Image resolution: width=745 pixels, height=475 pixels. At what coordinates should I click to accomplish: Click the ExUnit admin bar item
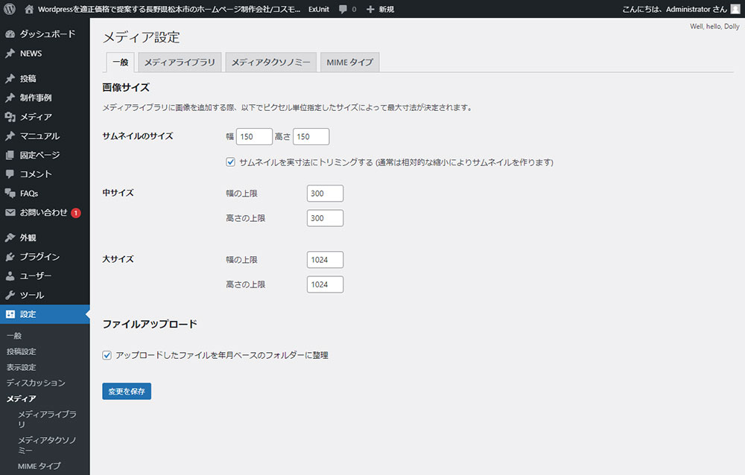[x=318, y=9]
